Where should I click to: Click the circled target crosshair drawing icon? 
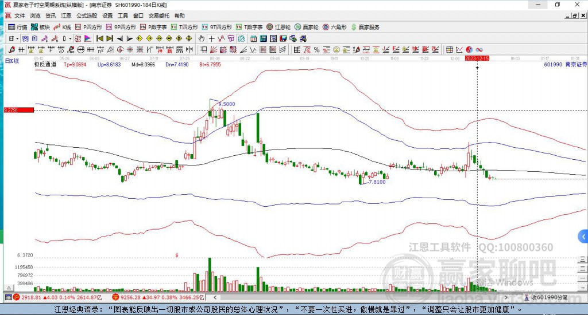[x=120, y=49]
